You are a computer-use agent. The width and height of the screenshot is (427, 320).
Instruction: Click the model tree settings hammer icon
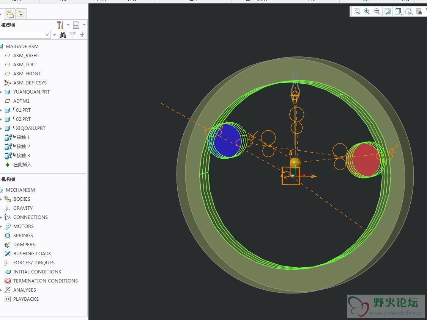point(60,25)
